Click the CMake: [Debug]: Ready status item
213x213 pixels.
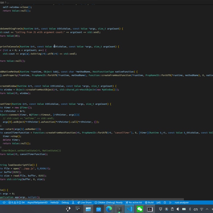tap(109, 202)
